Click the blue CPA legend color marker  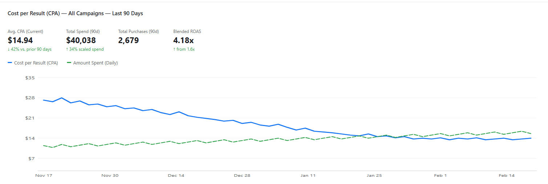pos(10,63)
